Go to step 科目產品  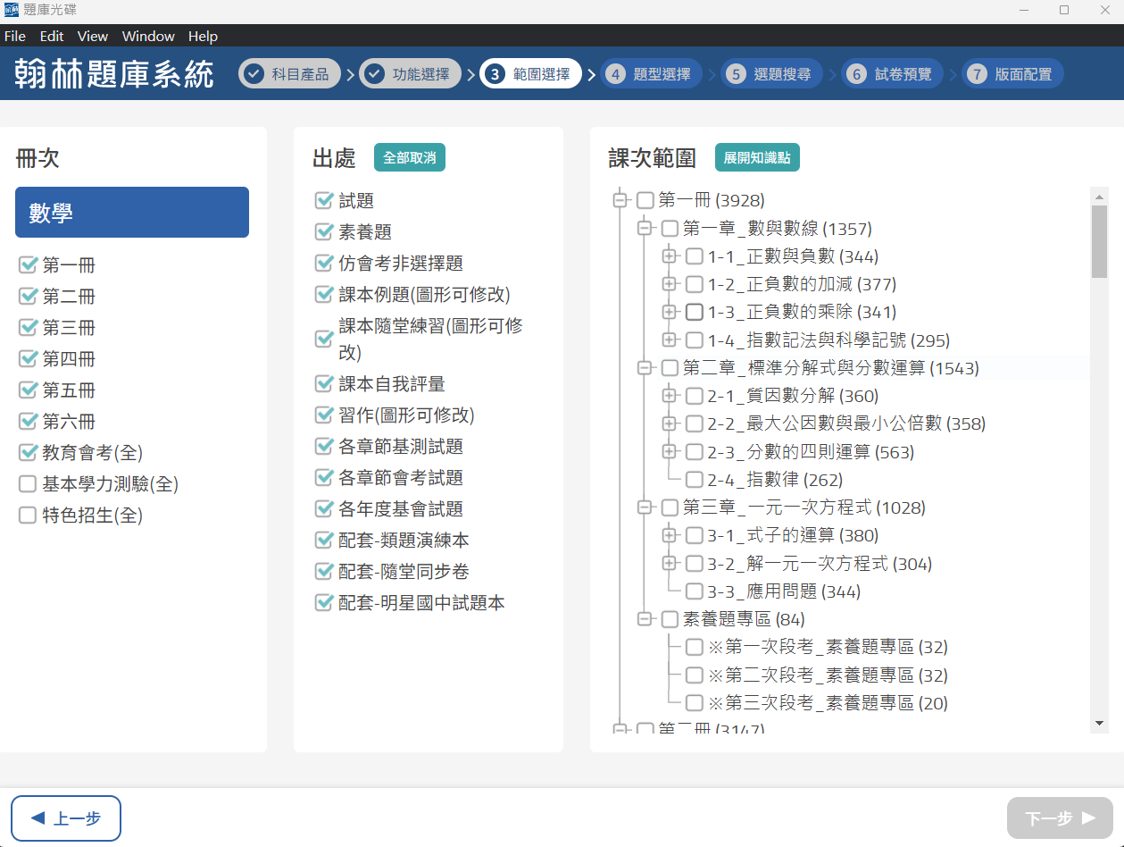289,73
